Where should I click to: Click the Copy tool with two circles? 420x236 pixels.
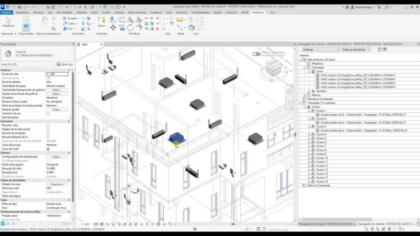pos(122,27)
